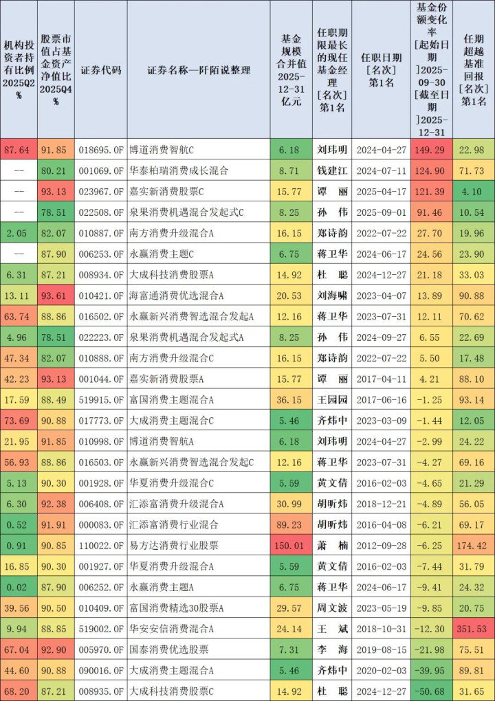Image resolution: width=495 pixels, height=701 pixels.
Task: Select code 010888.OF
Action: click(x=101, y=358)
